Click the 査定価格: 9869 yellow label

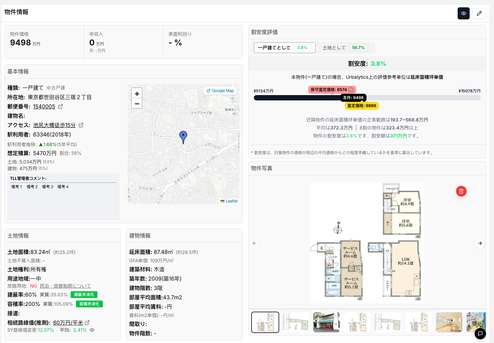click(362, 106)
